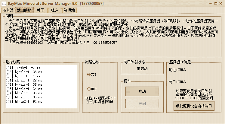Close the BayMax Server Manager window
The height and width of the screenshot is (124, 225).
[221, 3]
